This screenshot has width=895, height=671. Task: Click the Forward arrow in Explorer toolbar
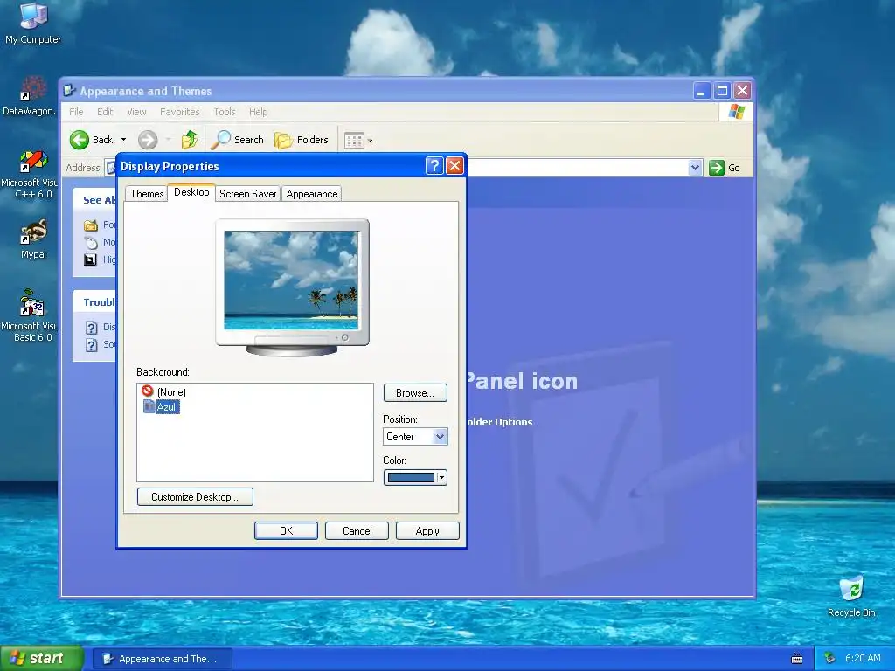[x=148, y=140]
